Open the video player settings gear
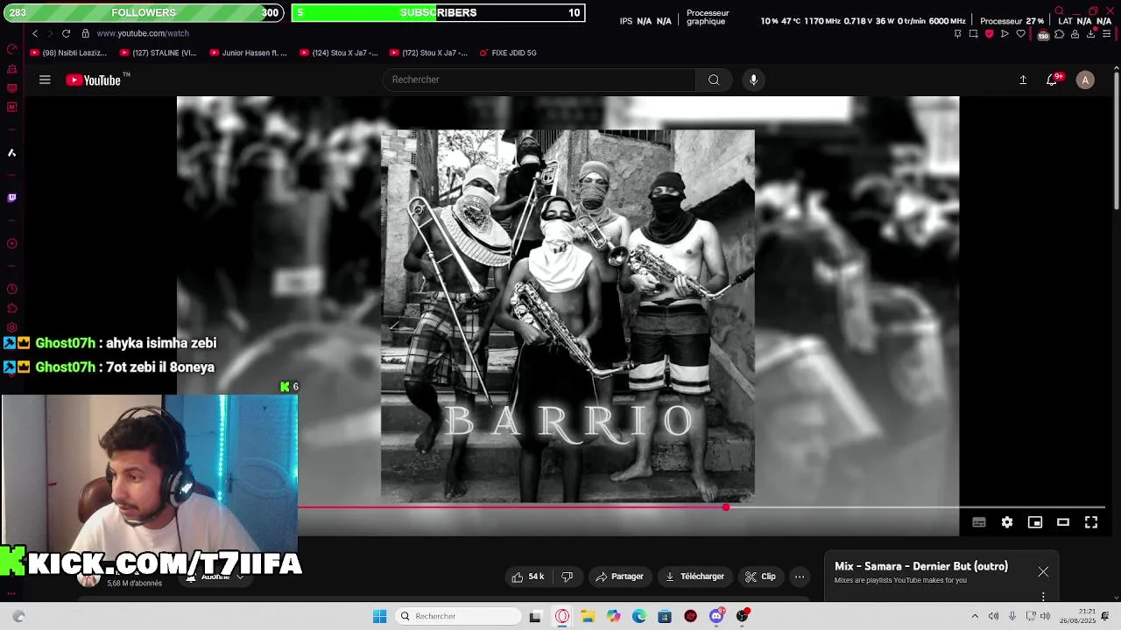The width and height of the screenshot is (1121, 630). (1007, 522)
